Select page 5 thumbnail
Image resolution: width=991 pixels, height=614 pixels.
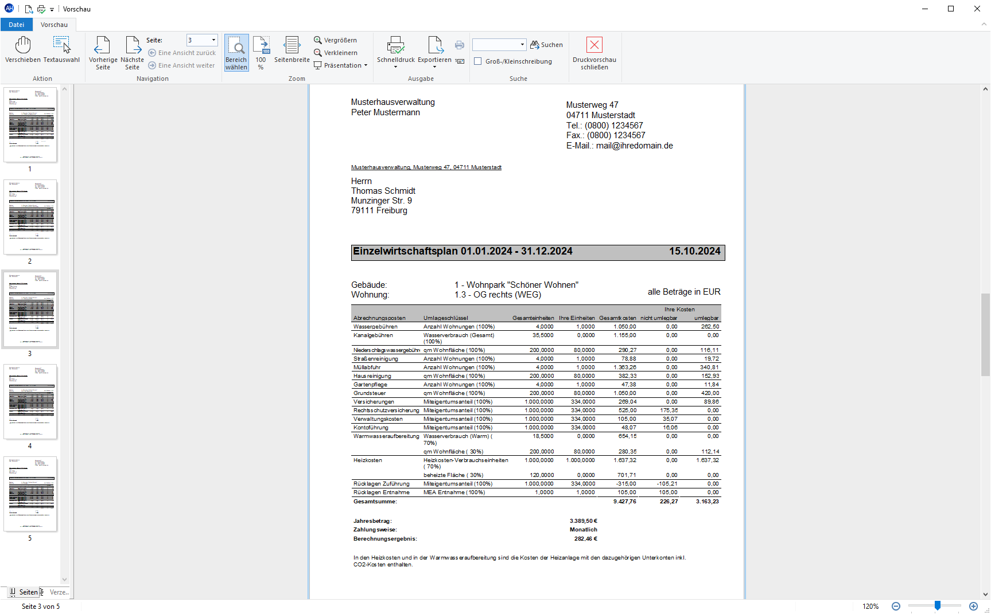[30, 494]
